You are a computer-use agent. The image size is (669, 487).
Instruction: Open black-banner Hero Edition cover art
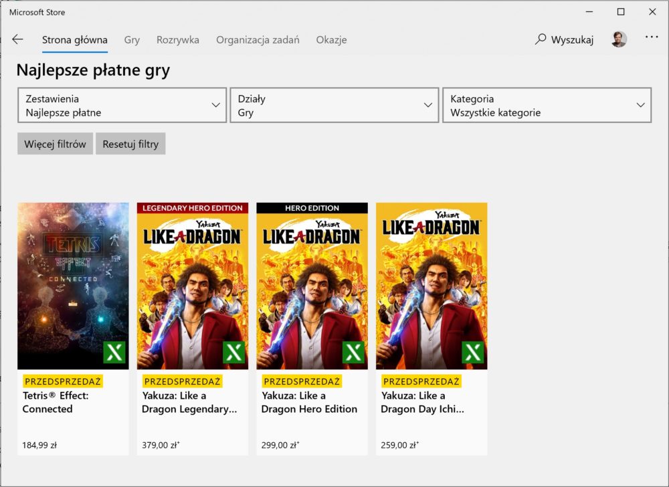(312, 286)
